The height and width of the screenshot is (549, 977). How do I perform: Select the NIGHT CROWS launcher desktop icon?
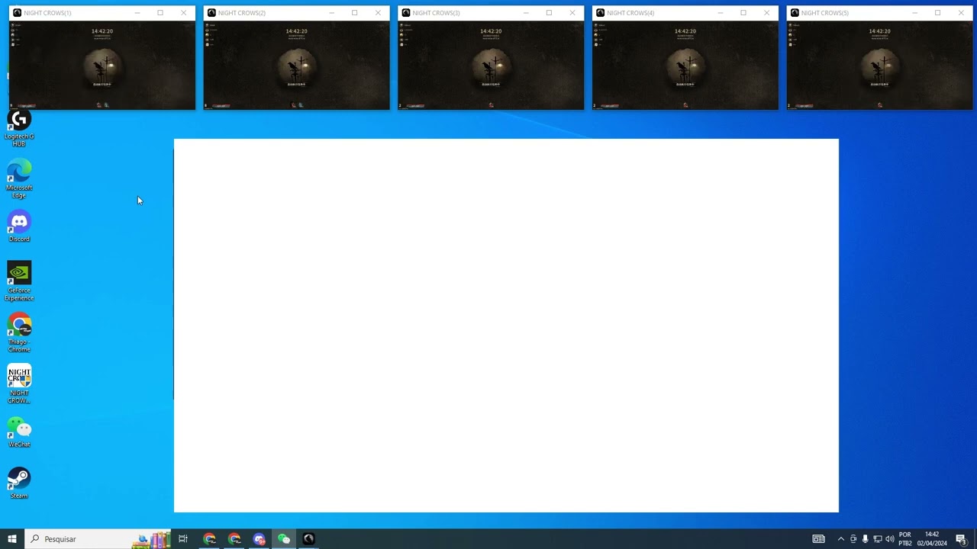tap(19, 384)
